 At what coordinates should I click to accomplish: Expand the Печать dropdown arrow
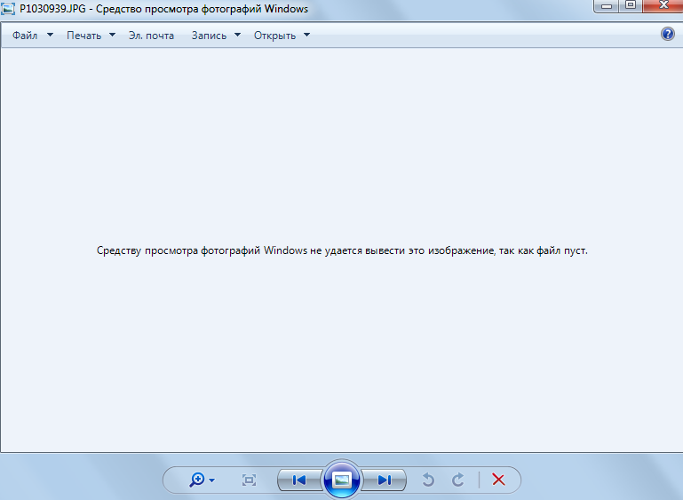113,35
